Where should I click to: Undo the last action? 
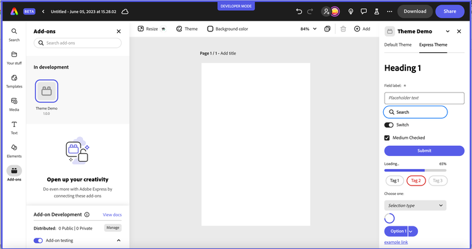(x=298, y=11)
